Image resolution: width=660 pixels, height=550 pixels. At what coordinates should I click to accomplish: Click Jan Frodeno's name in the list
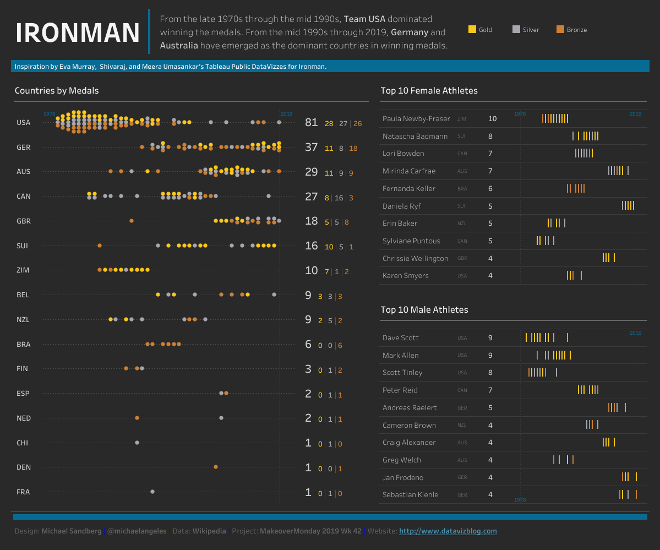click(403, 477)
